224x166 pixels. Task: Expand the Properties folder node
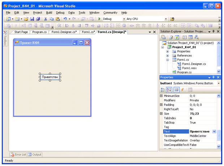pyautogui.click(x=167, y=51)
